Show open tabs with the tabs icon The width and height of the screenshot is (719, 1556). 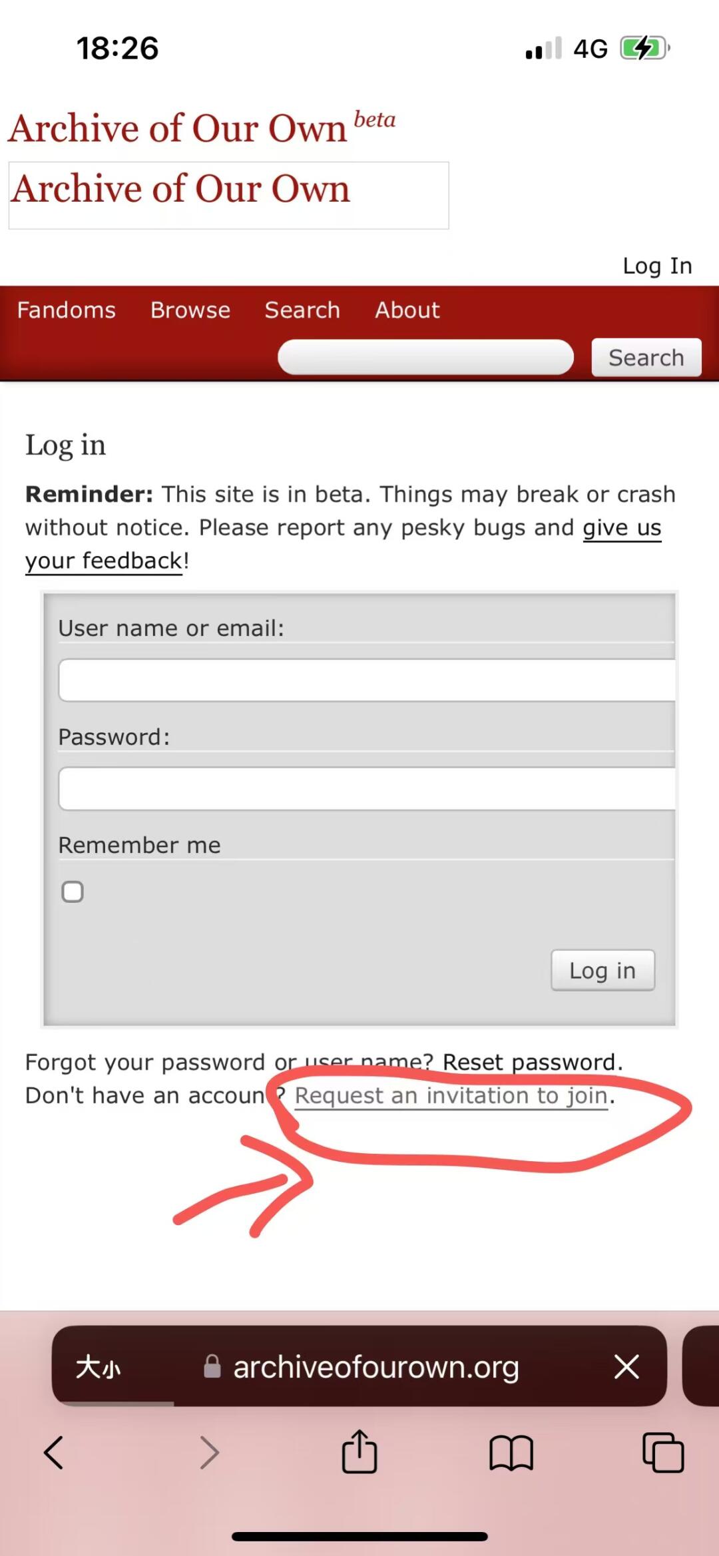663,1452
